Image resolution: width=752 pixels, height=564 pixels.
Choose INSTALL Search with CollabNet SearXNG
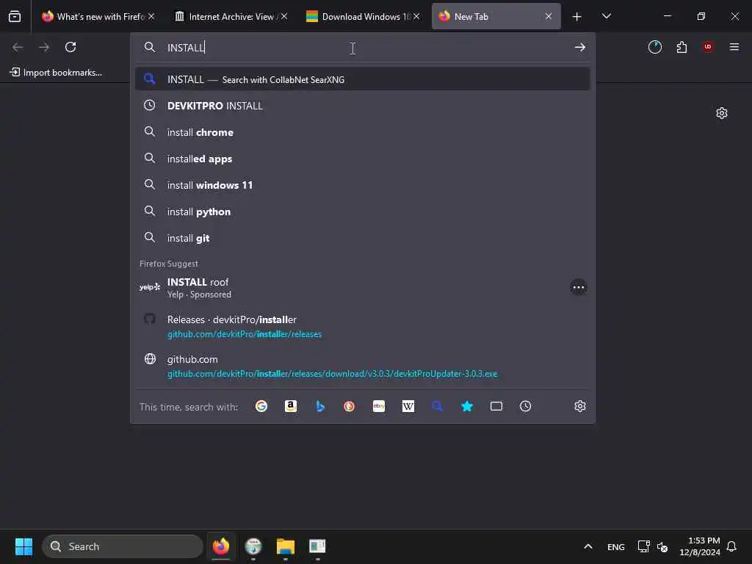[x=363, y=79]
